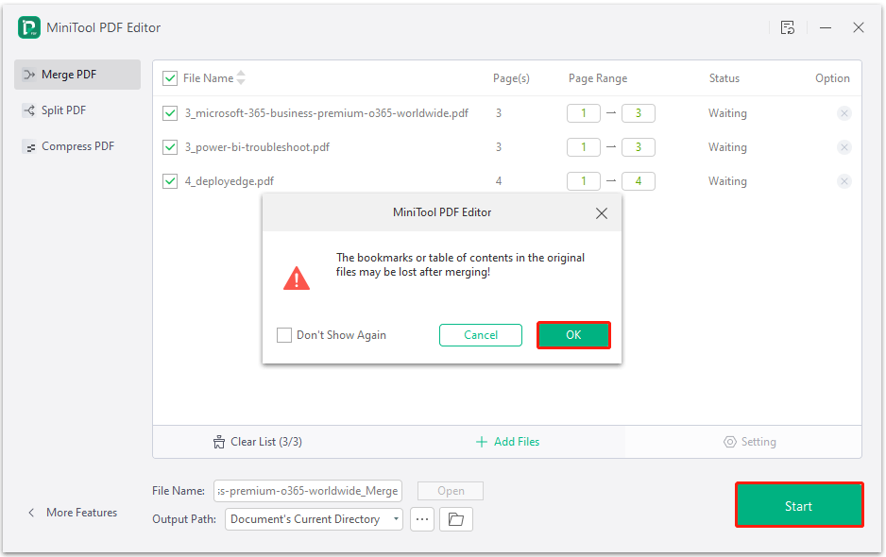Open the merge Setting option
The width and height of the screenshot is (886, 557).
click(x=750, y=442)
